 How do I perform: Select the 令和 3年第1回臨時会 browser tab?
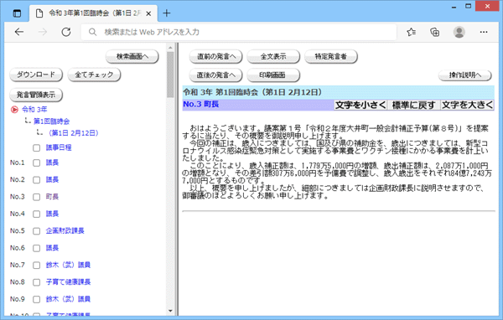[93, 13]
